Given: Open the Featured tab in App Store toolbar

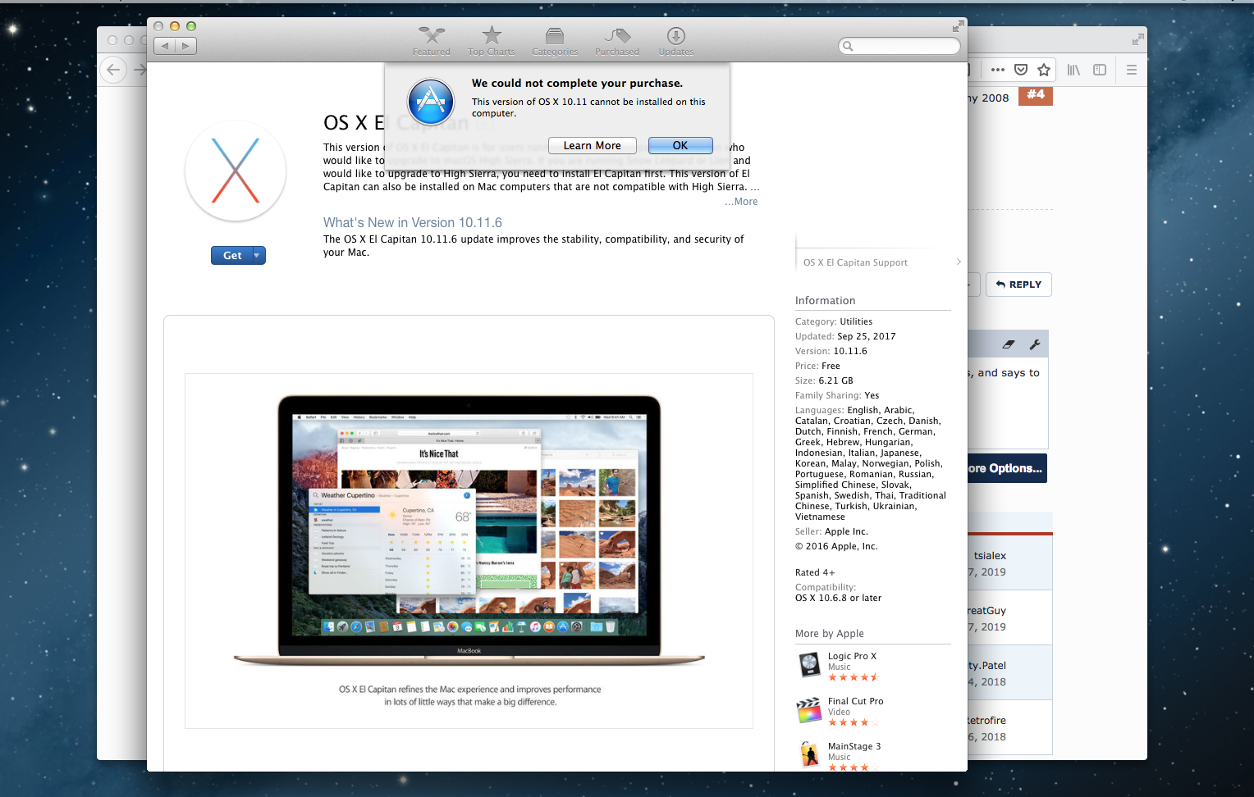Looking at the screenshot, I should [432, 41].
